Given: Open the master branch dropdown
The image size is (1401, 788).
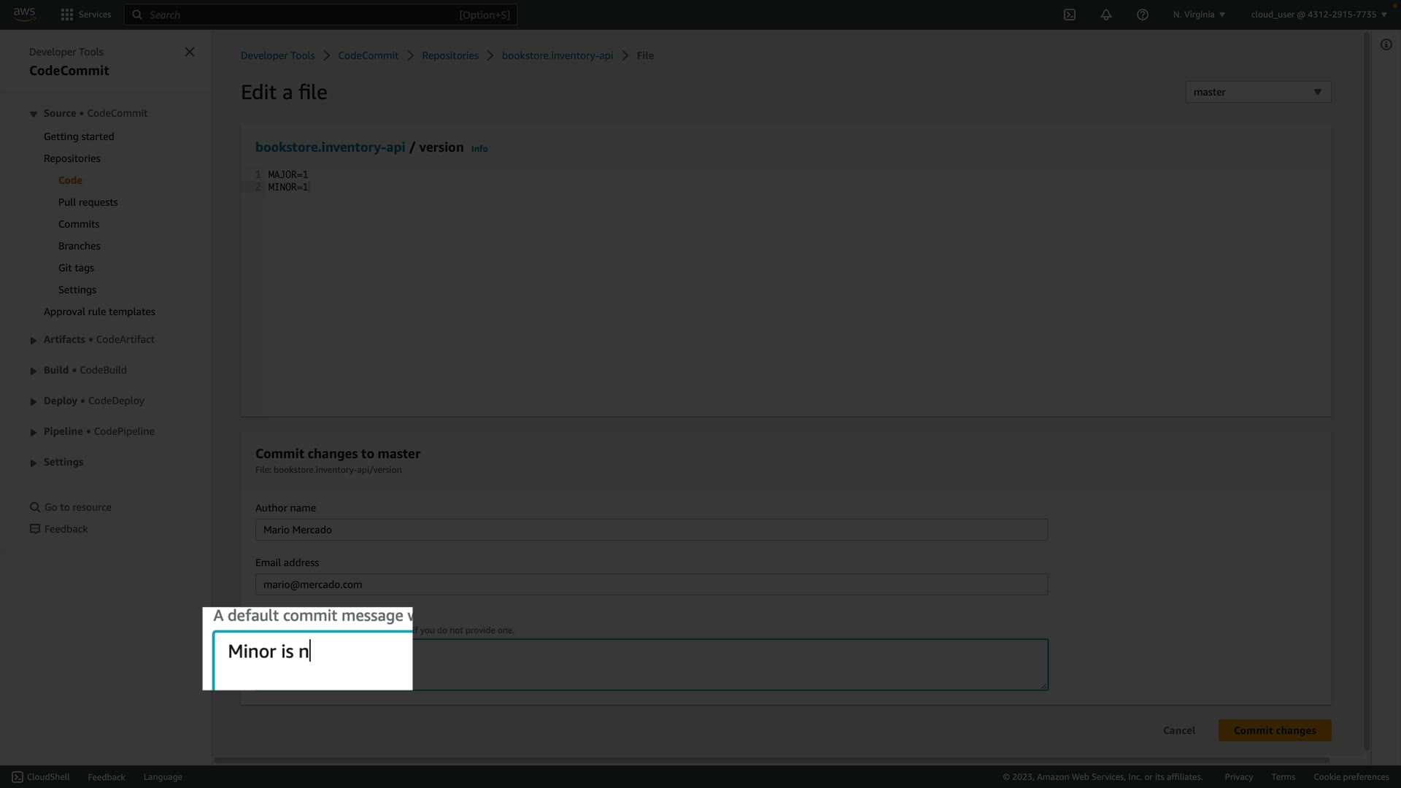Looking at the screenshot, I should tap(1258, 92).
